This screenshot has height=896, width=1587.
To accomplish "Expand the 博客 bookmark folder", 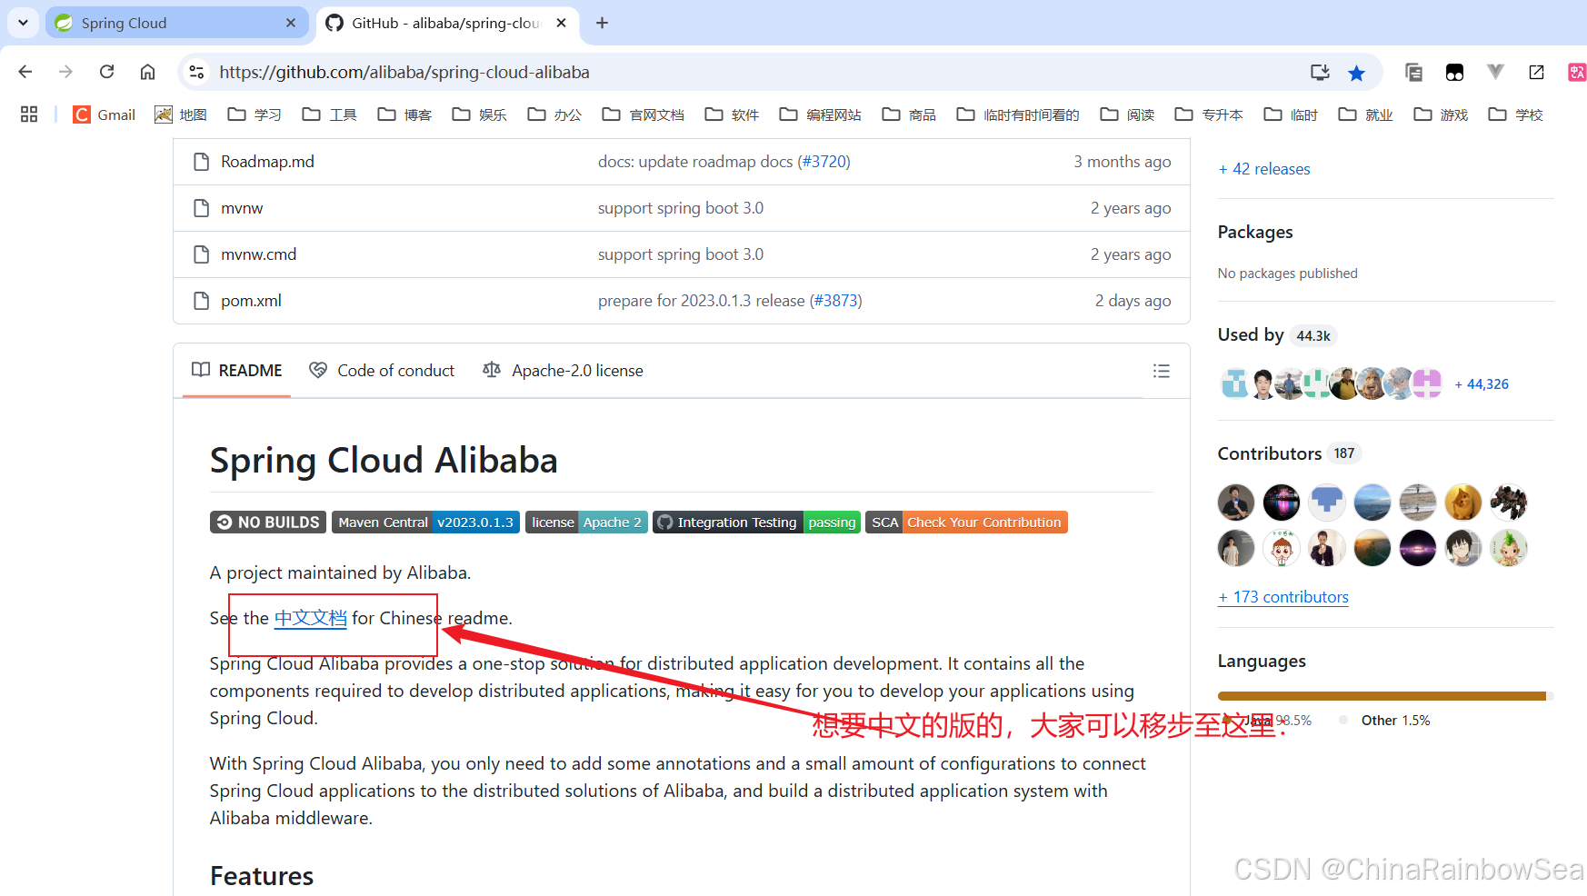I will pos(404,114).
